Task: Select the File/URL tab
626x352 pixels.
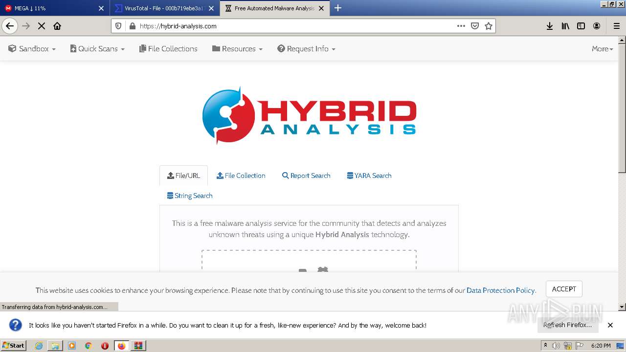Action: [x=183, y=176]
